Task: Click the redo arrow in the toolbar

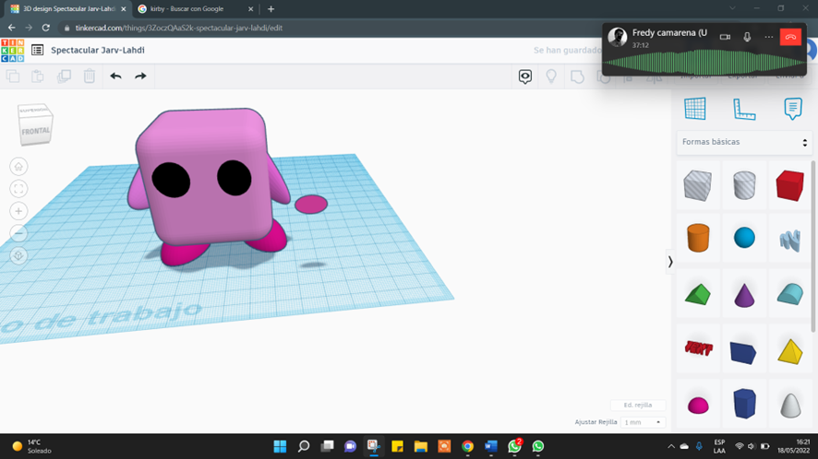Action: pyautogui.click(x=140, y=76)
